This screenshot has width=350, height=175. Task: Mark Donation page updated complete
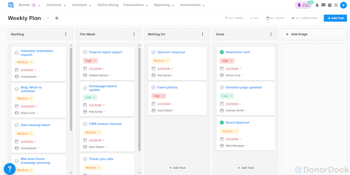(222, 87)
